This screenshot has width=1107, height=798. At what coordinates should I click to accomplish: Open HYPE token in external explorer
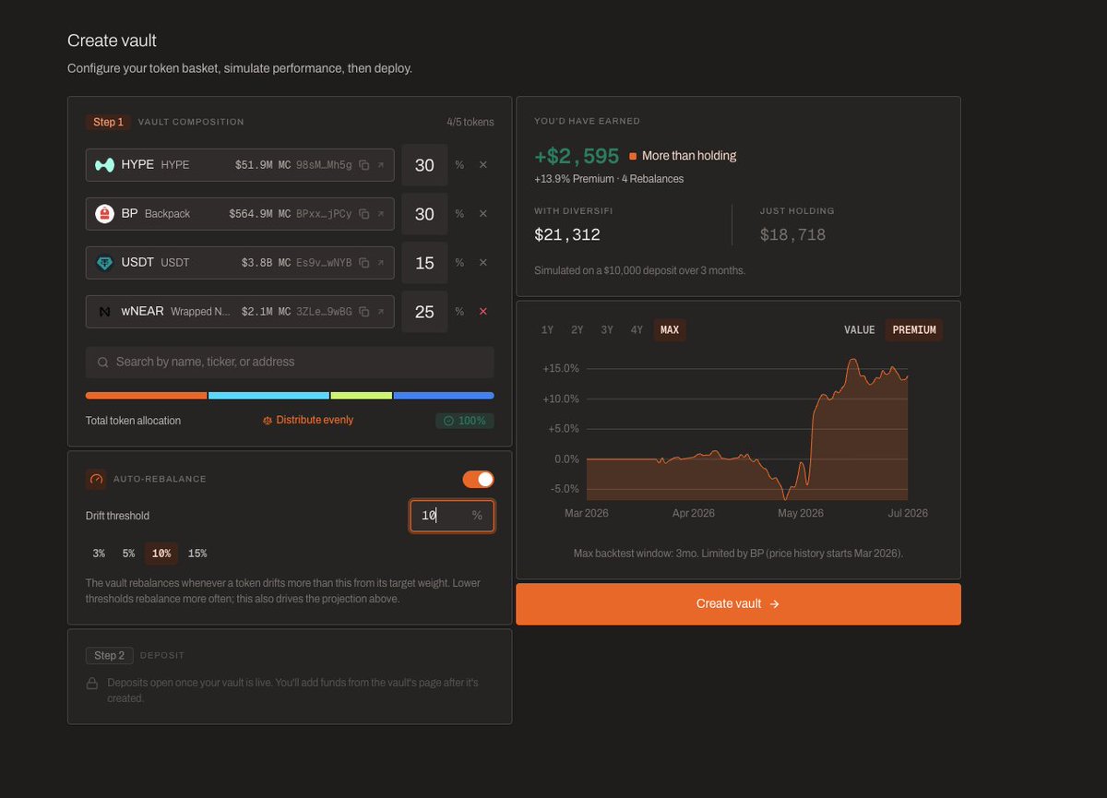point(381,165)
